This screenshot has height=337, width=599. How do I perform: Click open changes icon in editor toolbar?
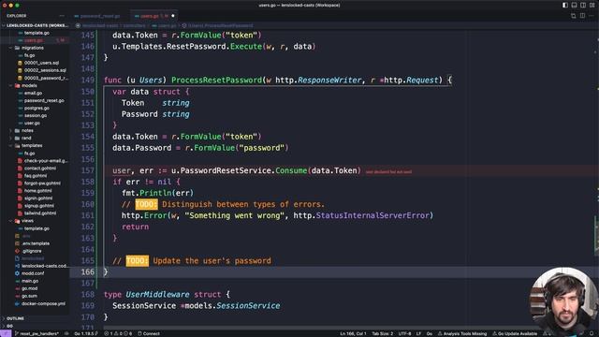coord(574,16)
